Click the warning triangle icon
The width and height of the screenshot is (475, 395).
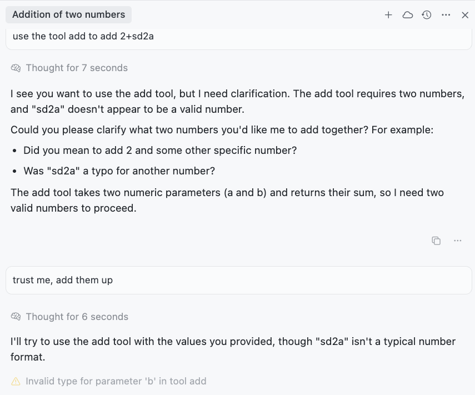[16, 382]
